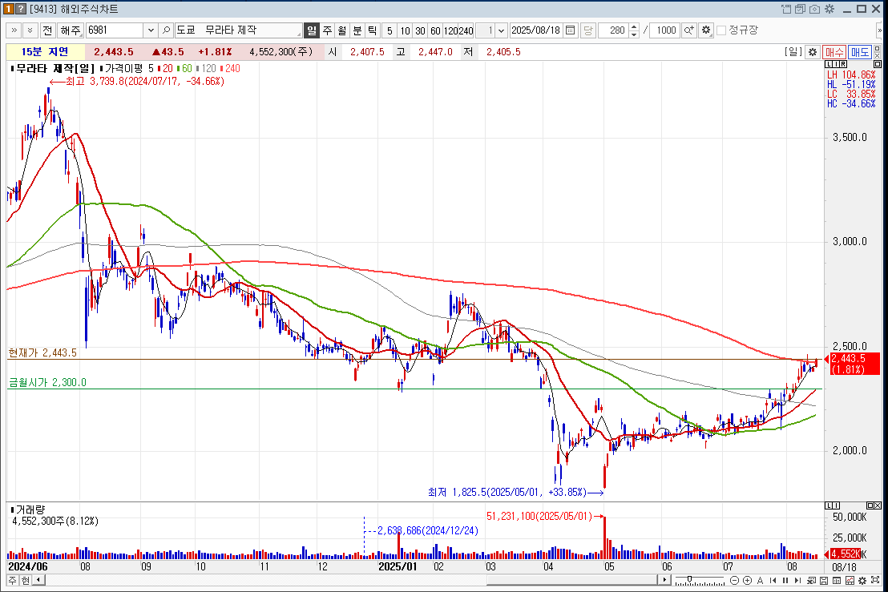The height and width of the screenshot is (592, 888).
Task: Expand the stock code 6981 dropdown
Action: [150, 30]
